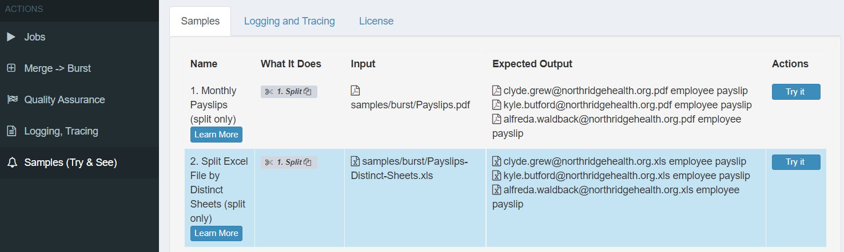844x252 pixels.
Task: Click the Excel icon beside alfreda.waldback xls output
Action: [496, 190]
